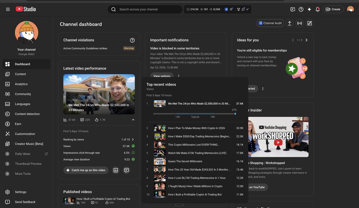359x208 pixels.
Task: Click the View options button
Action: click(162, 76)
